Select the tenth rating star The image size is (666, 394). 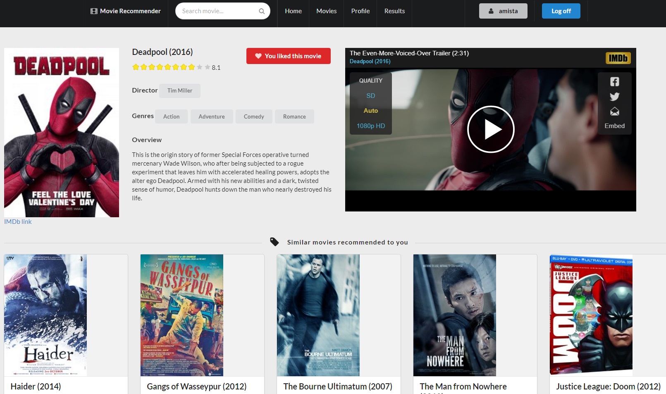[208, 67]
